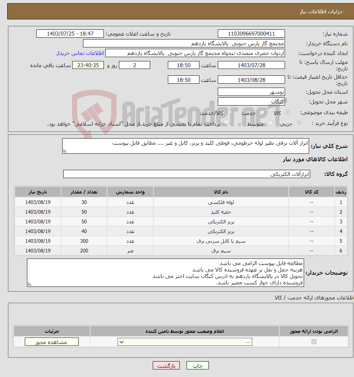Click the general description text area
Image resolution: width=354 pixels, height=377 pixels.
(185, 146)
